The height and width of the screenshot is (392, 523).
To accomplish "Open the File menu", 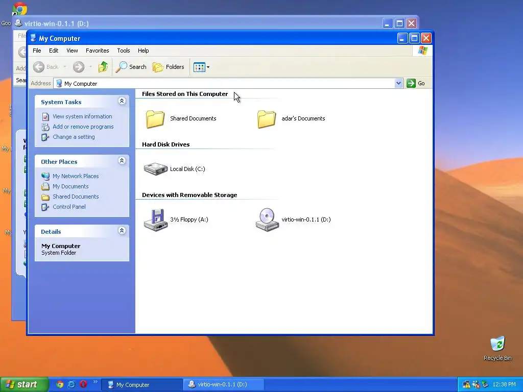I will pos(37,51).
